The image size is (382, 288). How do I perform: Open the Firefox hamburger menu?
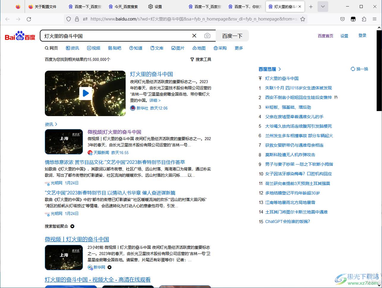point(375,19)
